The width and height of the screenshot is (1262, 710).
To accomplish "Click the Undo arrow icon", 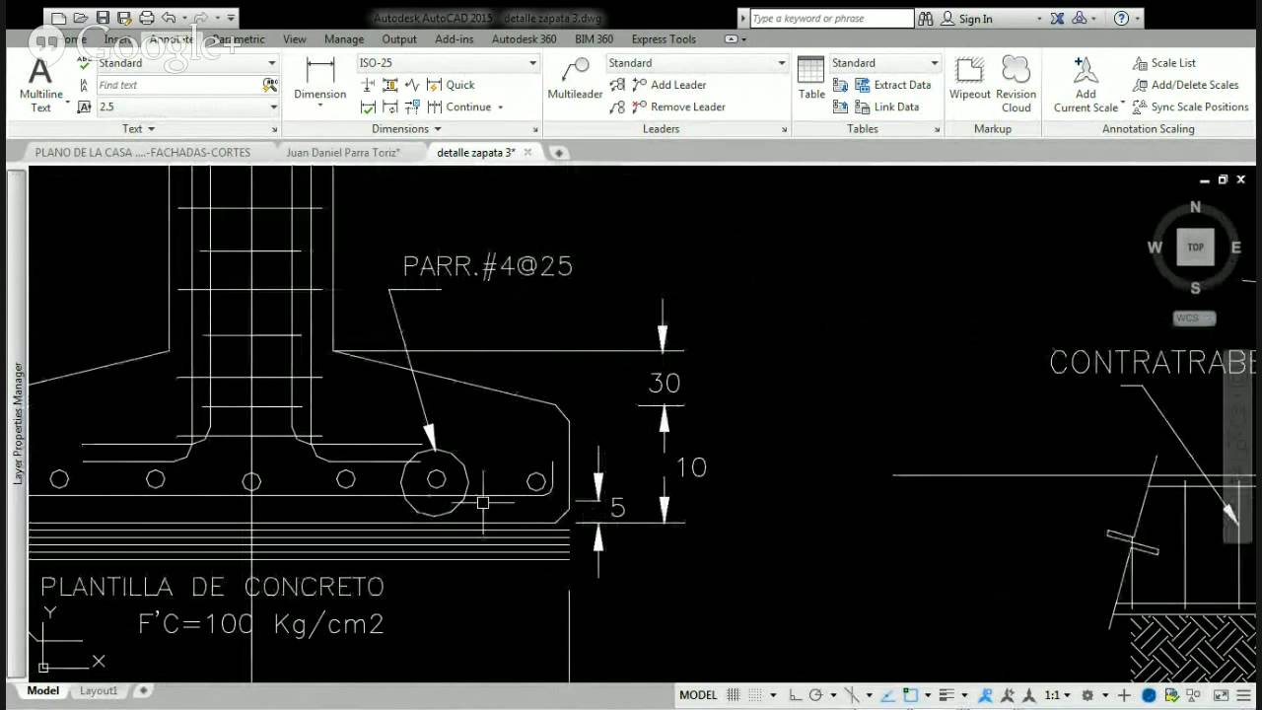I will coord(168,18).
